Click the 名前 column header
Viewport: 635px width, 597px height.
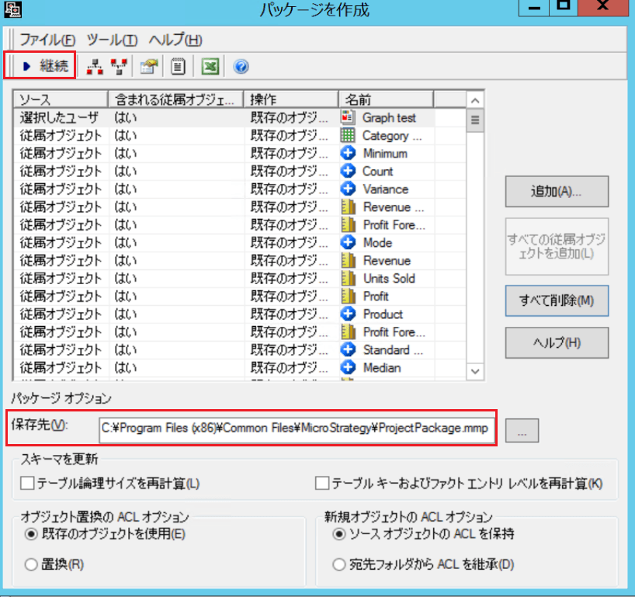[x=386, y=99]
